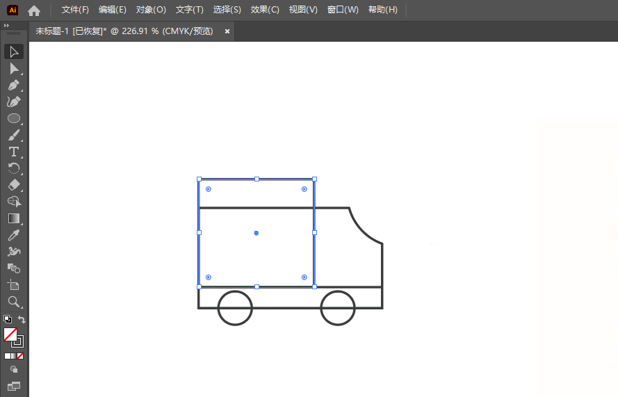Select the Type tool
This screenshot has width=618, height=397.
(x=14, y=152)
